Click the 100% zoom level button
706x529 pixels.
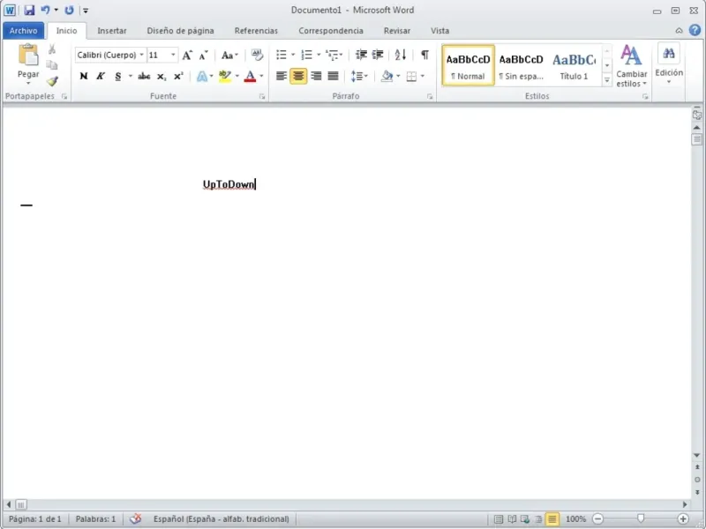tap(575, 519)
